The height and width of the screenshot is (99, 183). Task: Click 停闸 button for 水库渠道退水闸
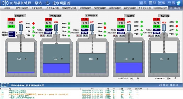tap(85, 23)
